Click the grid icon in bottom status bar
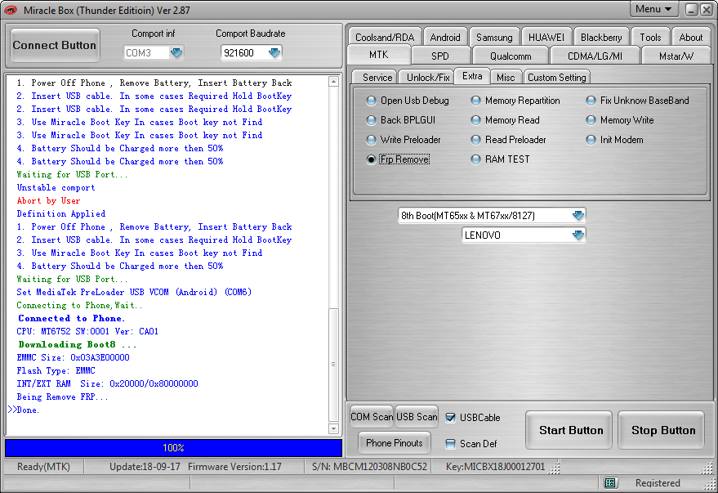The image size is (718, 493). point(610,482)
